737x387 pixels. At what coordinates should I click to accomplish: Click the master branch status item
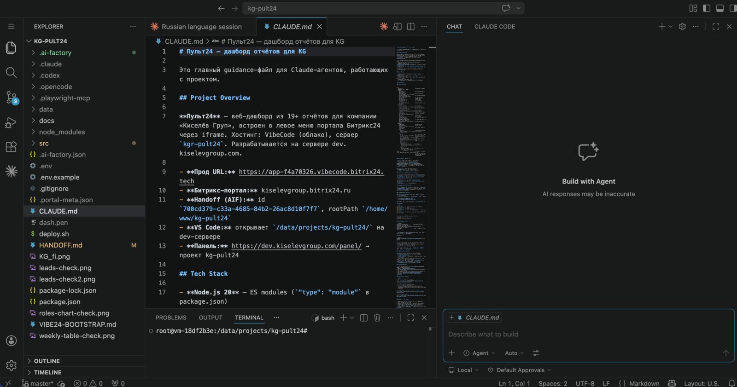point(37,383)
